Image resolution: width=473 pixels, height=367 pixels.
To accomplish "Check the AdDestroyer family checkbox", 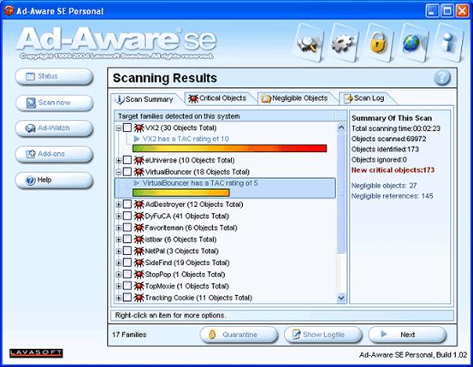I will click(x=127, y=204).
